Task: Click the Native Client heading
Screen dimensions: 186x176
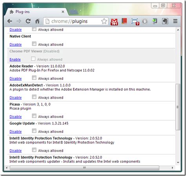Action: point(20,36)
